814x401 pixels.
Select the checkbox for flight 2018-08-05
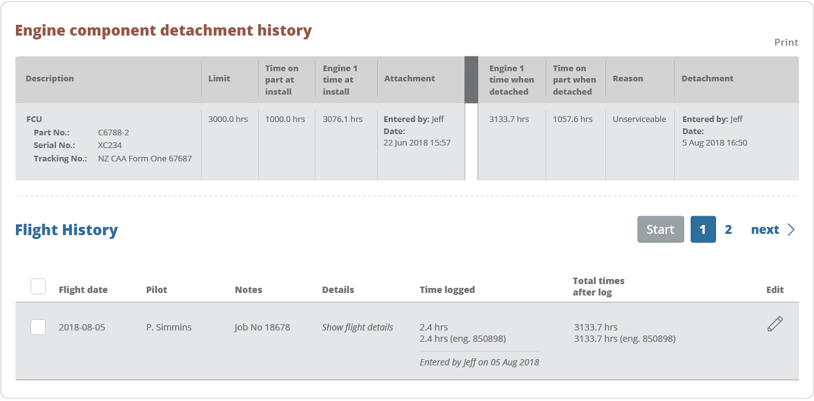coord(38,327)
